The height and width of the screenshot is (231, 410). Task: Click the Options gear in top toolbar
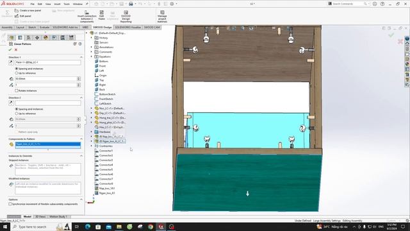click(172, 4)
